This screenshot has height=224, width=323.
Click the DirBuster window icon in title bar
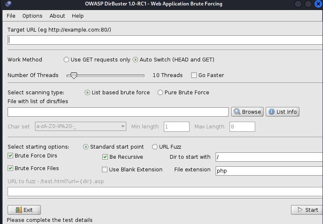click(x=8, y=4)
